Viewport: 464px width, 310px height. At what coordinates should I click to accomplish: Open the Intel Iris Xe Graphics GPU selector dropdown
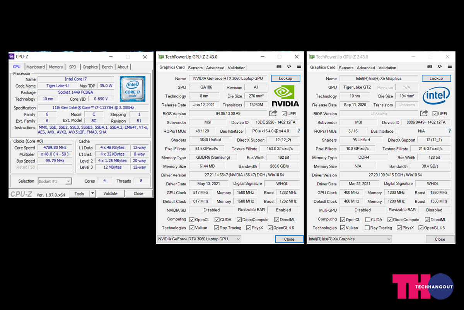pyautogui.click(x=350, y=239)
